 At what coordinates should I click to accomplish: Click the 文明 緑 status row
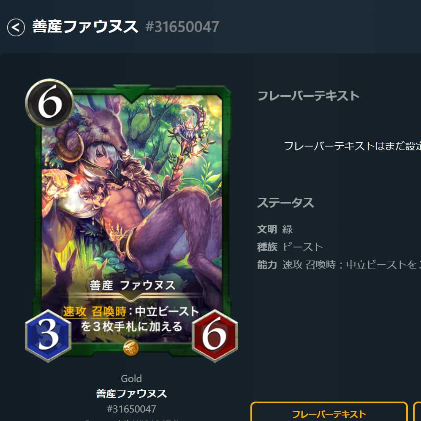coord(275,229)
